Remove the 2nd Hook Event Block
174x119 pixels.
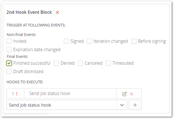[x=57, y=13]
